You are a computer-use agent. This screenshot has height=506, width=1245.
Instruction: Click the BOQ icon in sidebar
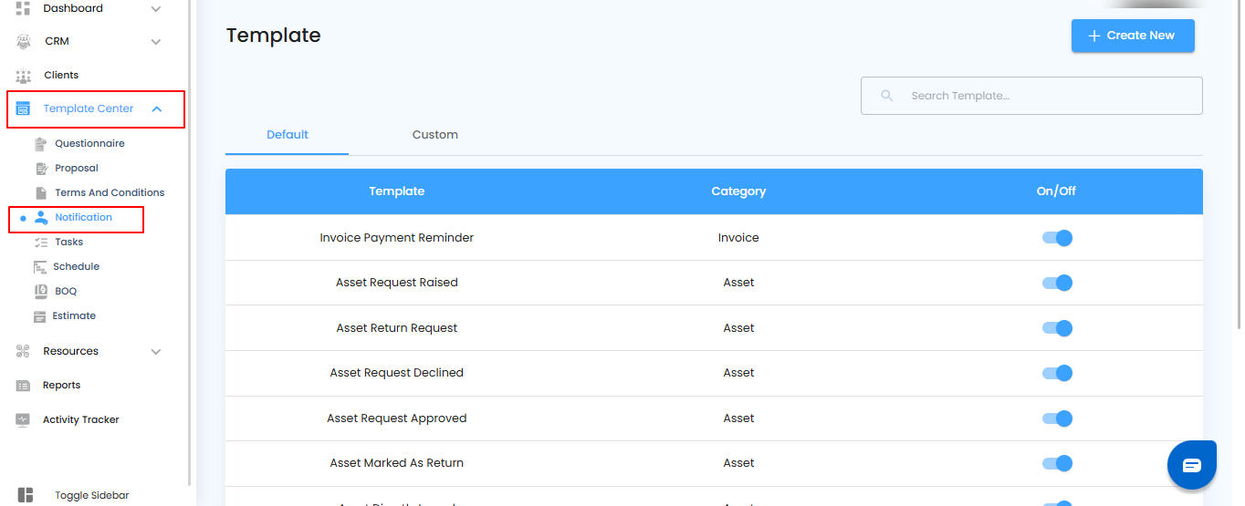(40, 292)
